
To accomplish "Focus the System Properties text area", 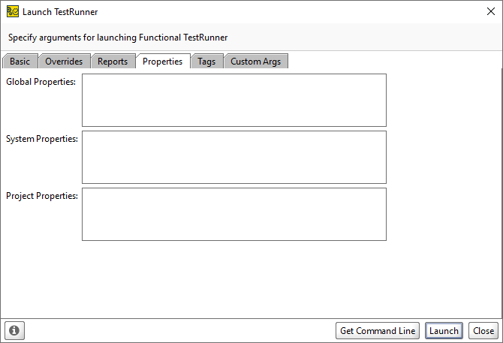I will (234, 158).
